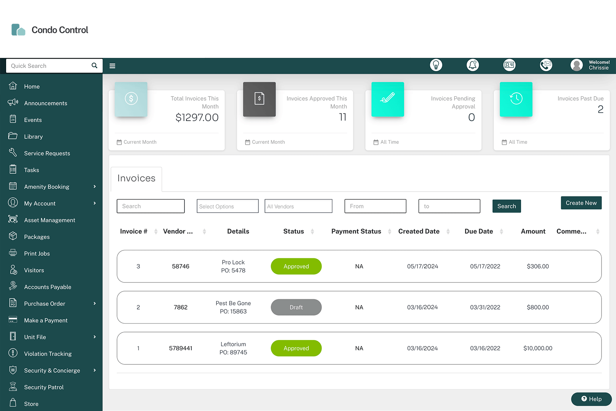The width and height of the screenshot is (616, 411).
Task: Expand the Amenity Booking submenu
Action: (x=94, y=186)
